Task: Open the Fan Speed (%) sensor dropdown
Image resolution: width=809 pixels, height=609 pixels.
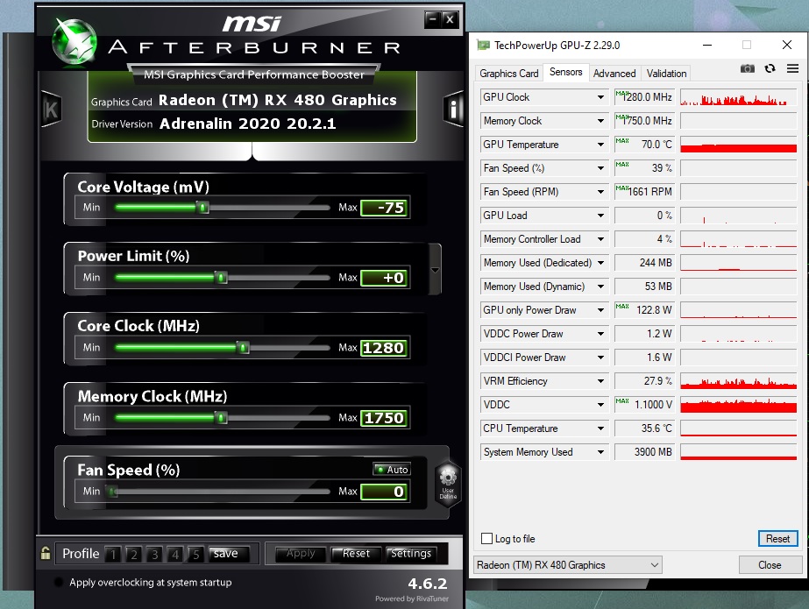Action: [600, 168]
